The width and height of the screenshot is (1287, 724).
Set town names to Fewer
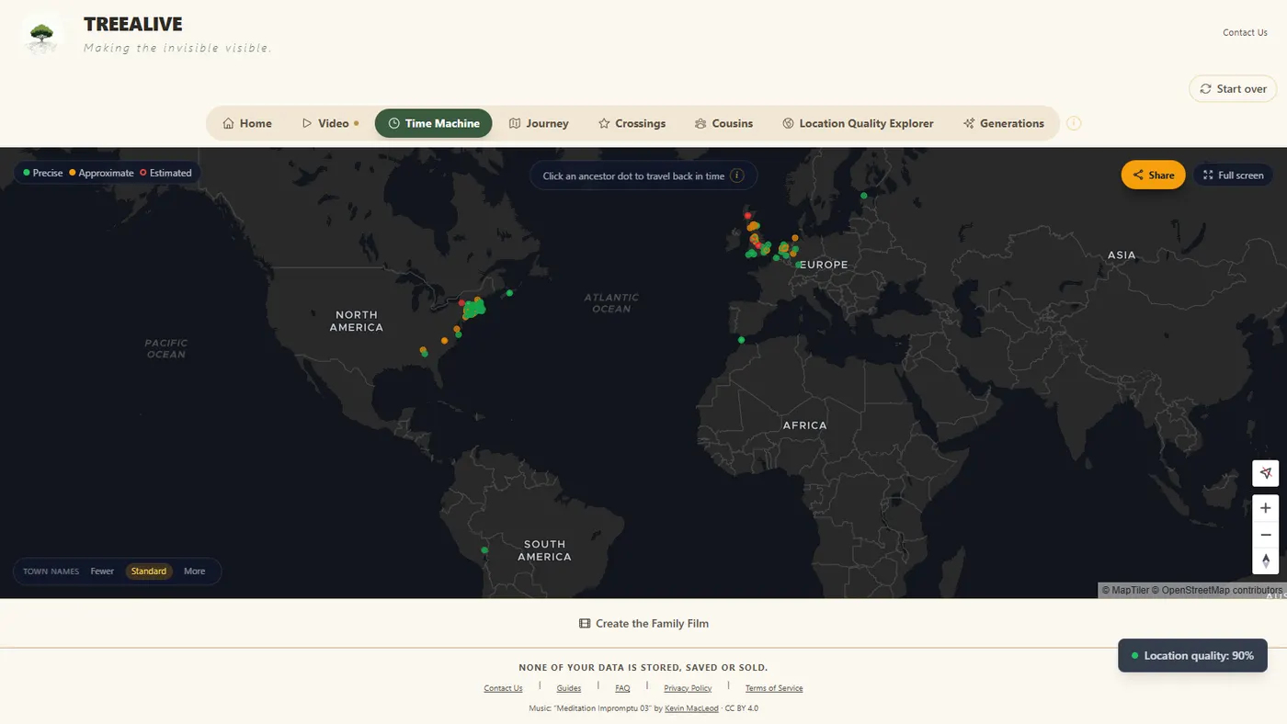102,571
